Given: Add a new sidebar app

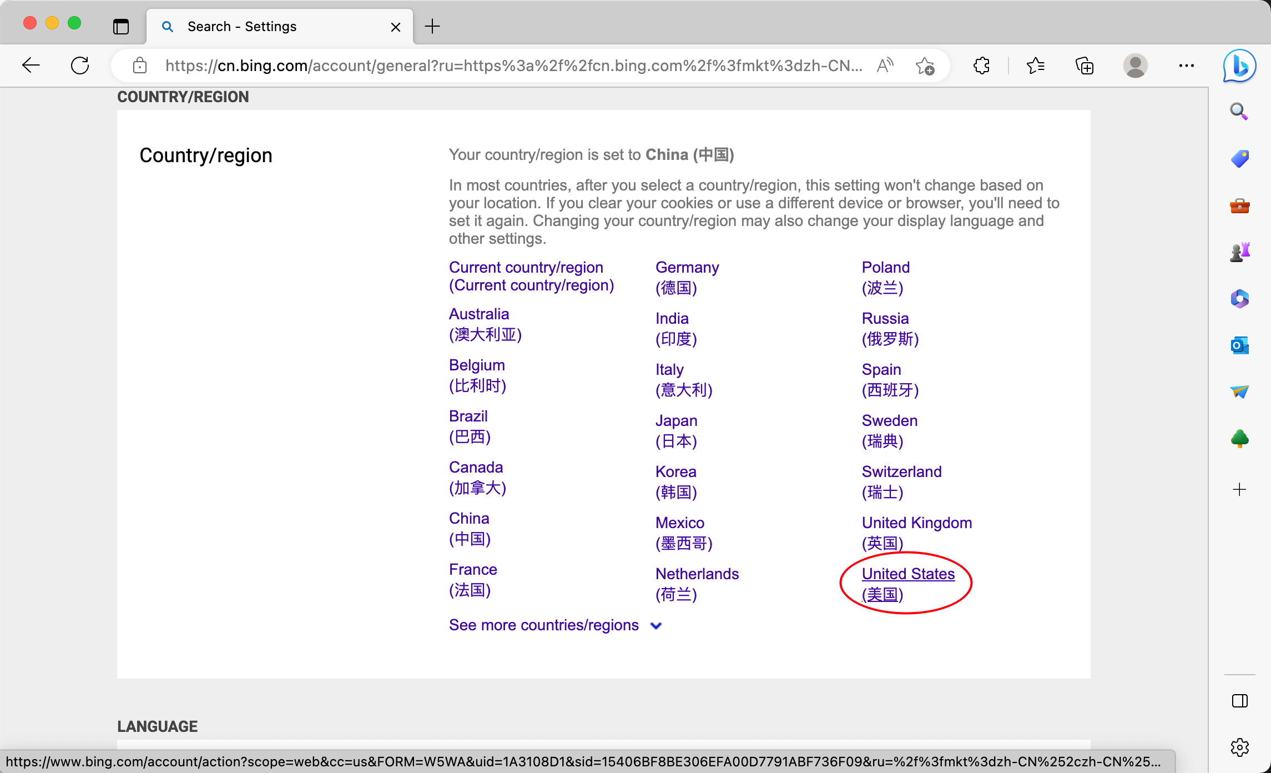Looking at the screenshot, I should coord(1239,489).
